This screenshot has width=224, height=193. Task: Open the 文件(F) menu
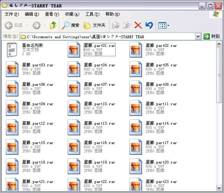point(12,14)
